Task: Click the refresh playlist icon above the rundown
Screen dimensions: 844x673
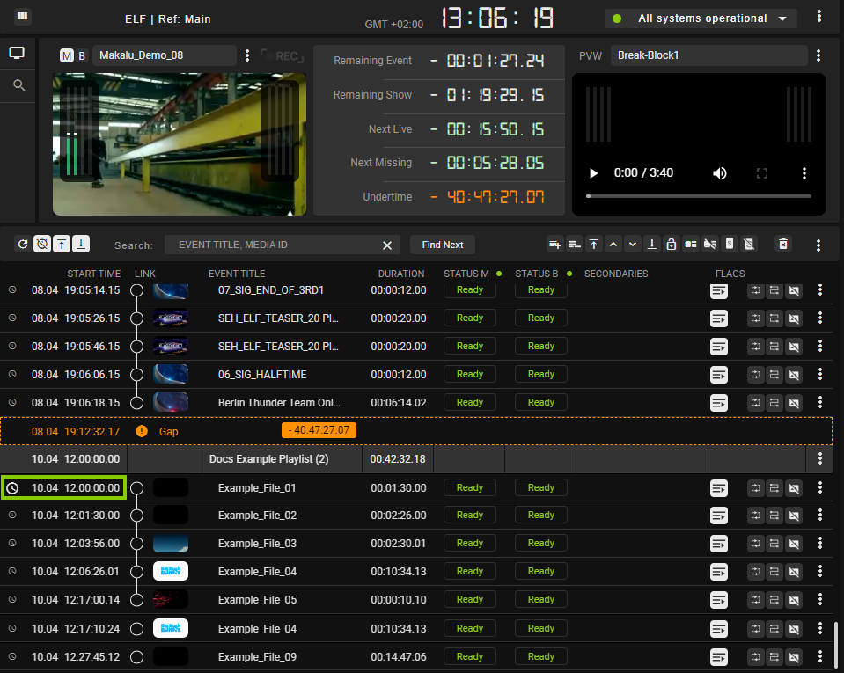Action: 25,244
